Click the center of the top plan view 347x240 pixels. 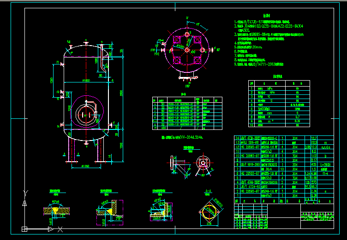pos(187,49)
